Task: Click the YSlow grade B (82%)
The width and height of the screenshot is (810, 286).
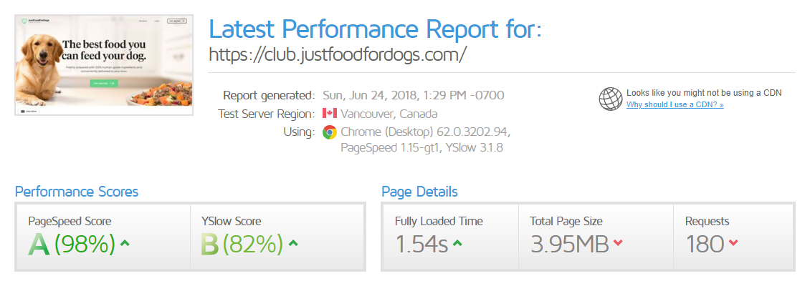Action: 242,245
